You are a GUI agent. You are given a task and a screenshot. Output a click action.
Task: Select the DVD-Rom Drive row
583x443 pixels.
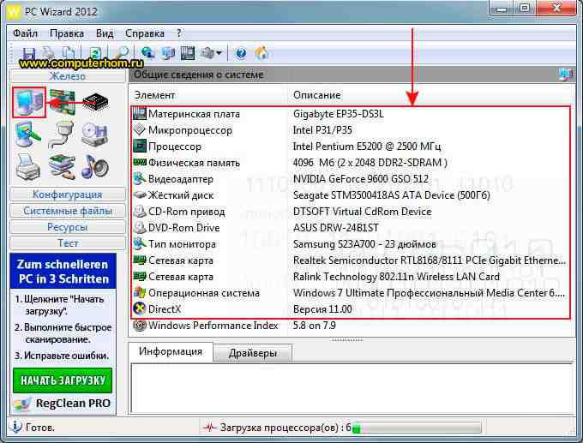tap(351, 228)
